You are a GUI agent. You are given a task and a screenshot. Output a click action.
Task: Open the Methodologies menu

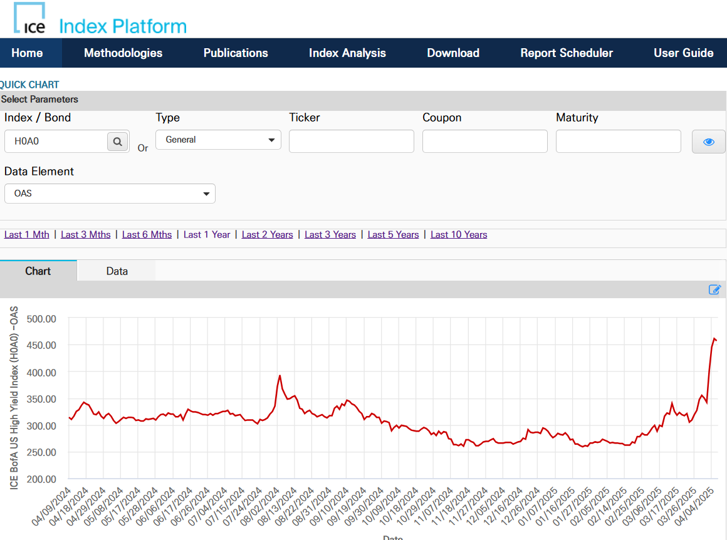123,53
